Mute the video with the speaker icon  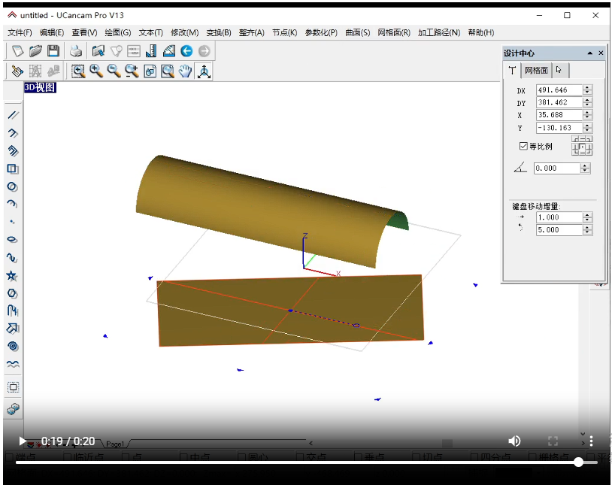(x=514, y=441)
